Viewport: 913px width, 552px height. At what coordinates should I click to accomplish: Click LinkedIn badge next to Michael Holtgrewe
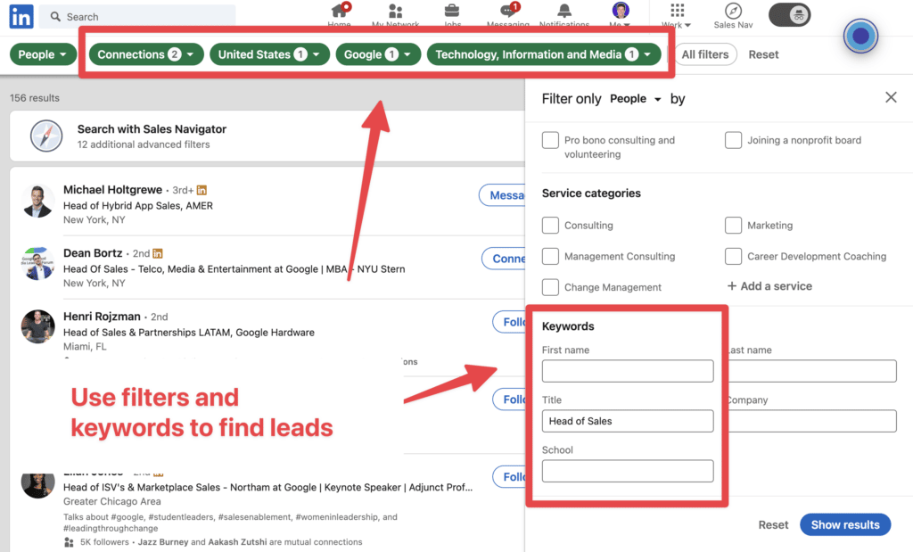pyautogui.click(x=202, y=190)
